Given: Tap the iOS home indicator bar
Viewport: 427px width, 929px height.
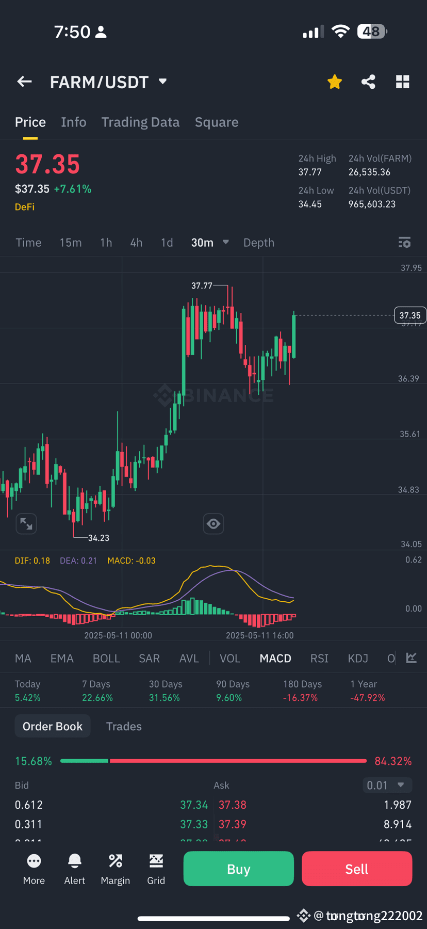Looking at the screenshot, I should pyautogui.click(x=213, y=918).
